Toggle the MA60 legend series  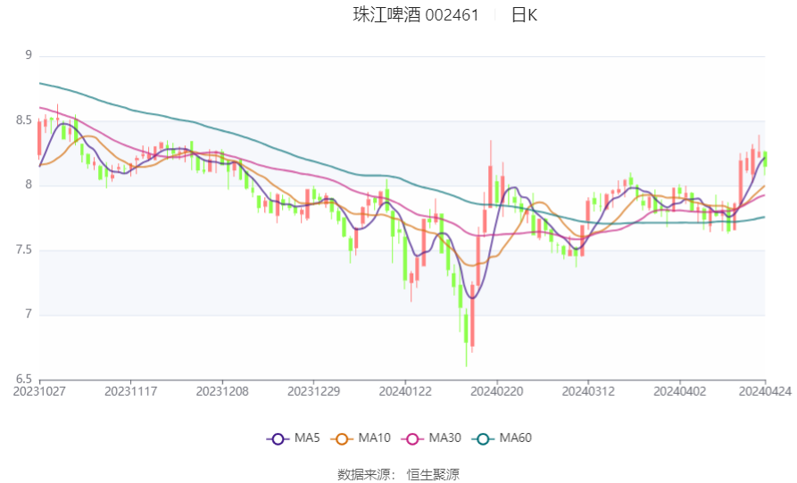tap(502, 438)
